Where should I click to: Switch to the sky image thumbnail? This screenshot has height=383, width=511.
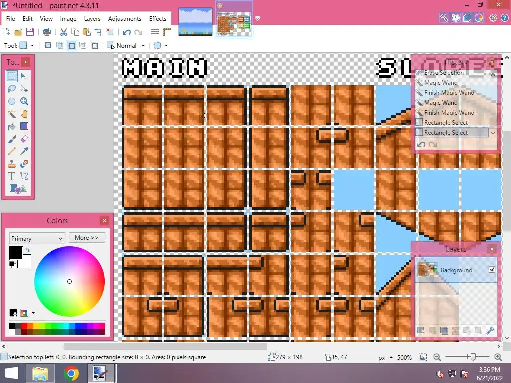click(195, 21)
